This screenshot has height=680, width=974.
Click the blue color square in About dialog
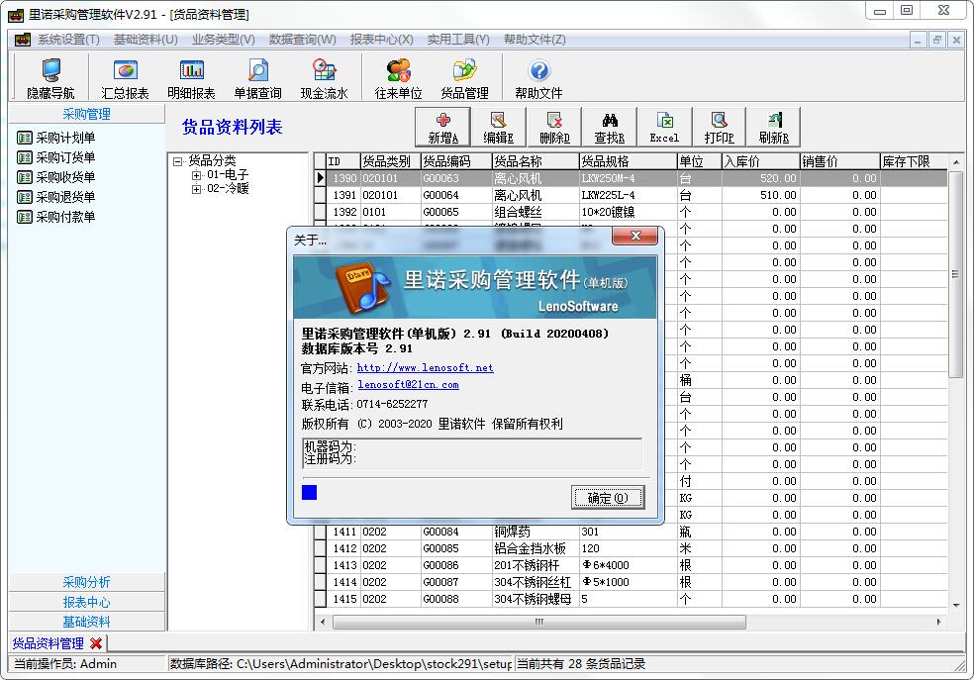click(x=309, y=492)
